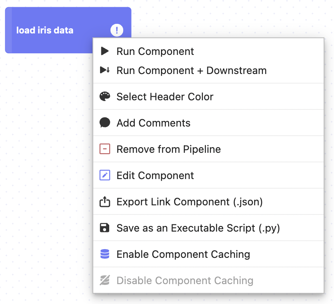The image size is (334, 304).
Task: Select Remove from Pipeline text label
Action: (x=168, y=149)
